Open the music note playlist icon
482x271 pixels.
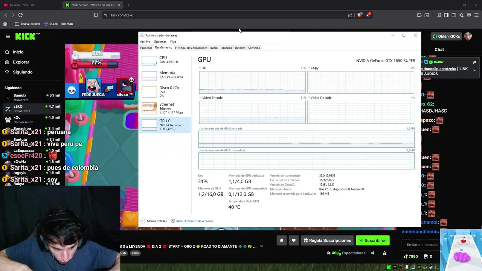[439, 15]
